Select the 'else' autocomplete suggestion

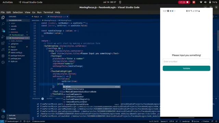point(91,87)
